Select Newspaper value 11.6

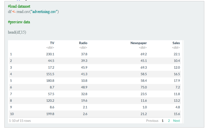pos(144,101)
